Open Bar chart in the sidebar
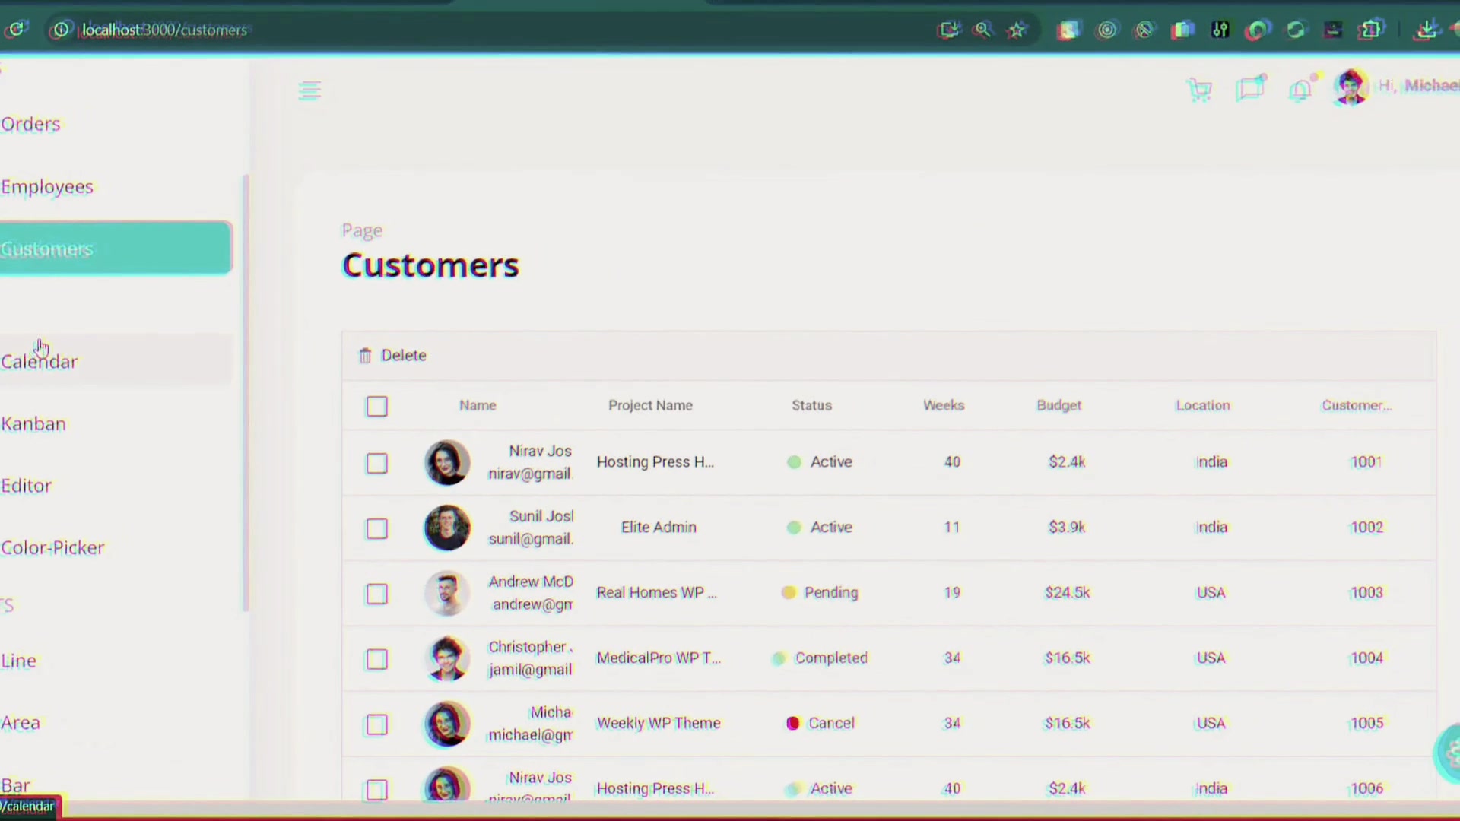The width and height of the screenshot is (1460, 821). click(15, 785)
